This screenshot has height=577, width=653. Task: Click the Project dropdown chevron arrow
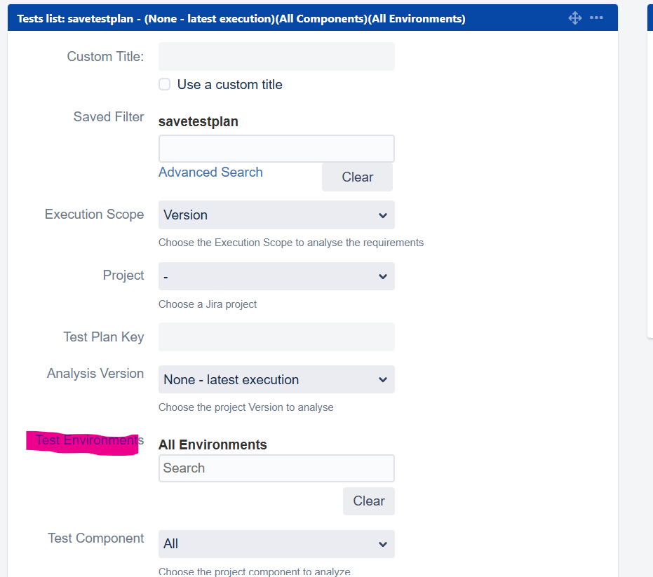click(x=383, y=276)
